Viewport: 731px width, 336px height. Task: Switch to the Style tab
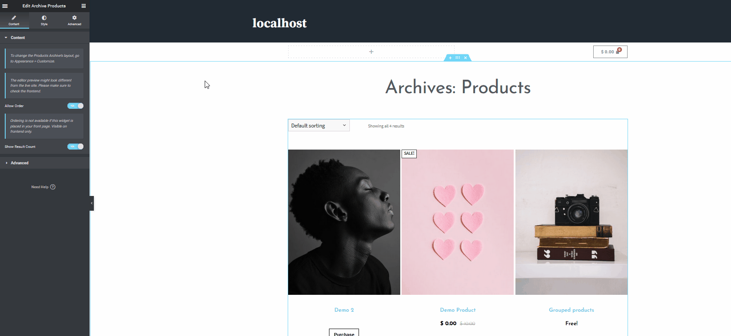click(x=44, y=20)
